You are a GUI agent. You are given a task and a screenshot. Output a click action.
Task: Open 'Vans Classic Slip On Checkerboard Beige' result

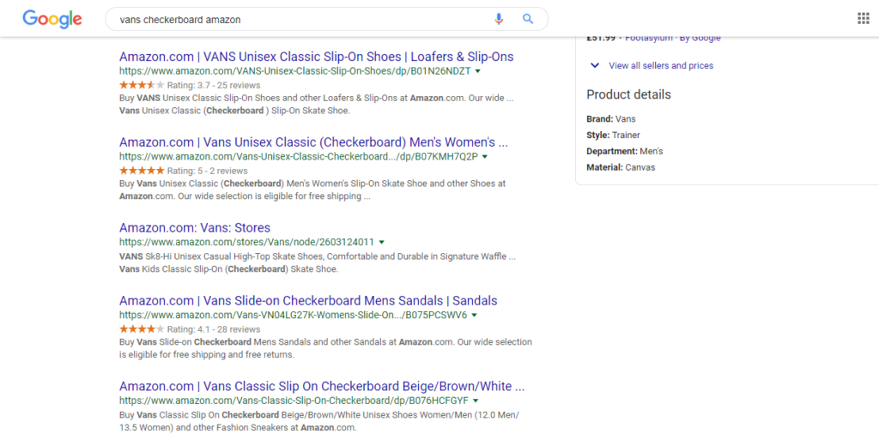coord(322,386)
